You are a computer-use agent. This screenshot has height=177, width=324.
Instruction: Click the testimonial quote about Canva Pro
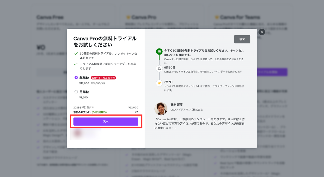point(199,123)
